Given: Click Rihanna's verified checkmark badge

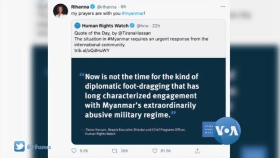Looking at the screenshot, I should 92,6.
